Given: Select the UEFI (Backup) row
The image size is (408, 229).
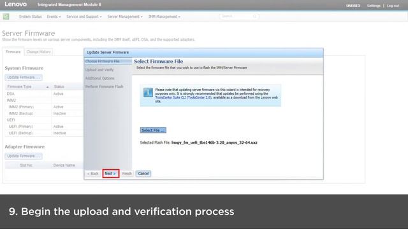Looking at the screenshot, I should [x=44, y=133].
